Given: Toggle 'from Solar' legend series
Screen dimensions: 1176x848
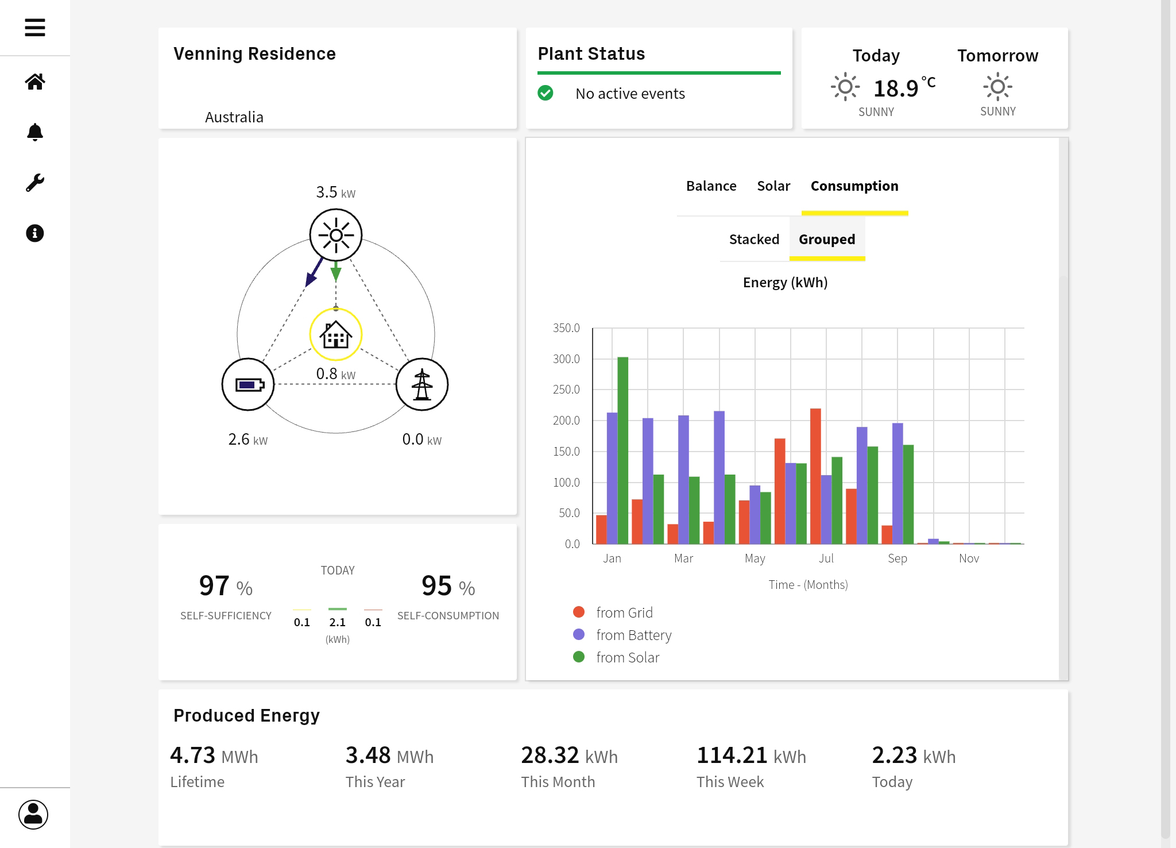Looking at the screenshot, I should (x=616, y=657).
